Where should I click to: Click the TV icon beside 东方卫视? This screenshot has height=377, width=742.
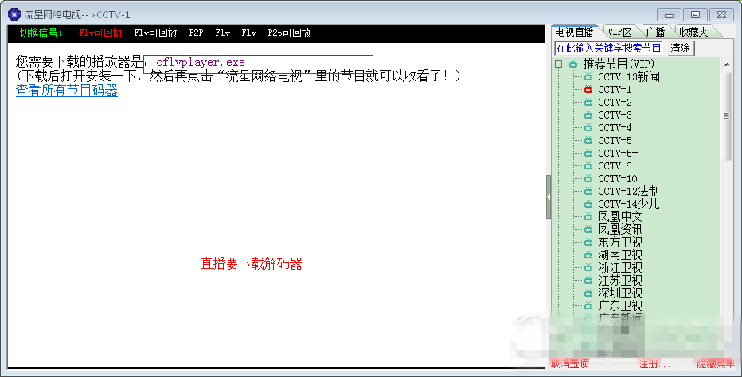point(588,243)
